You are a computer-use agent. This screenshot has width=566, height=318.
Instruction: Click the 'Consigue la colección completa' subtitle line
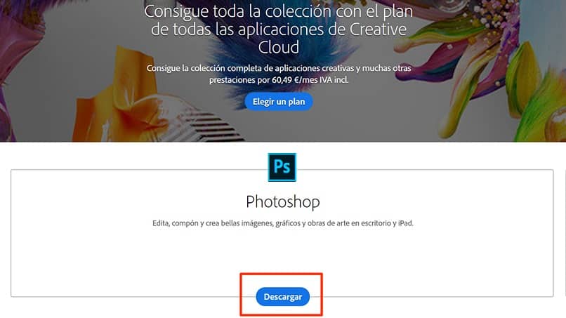[x=279, y=68]
